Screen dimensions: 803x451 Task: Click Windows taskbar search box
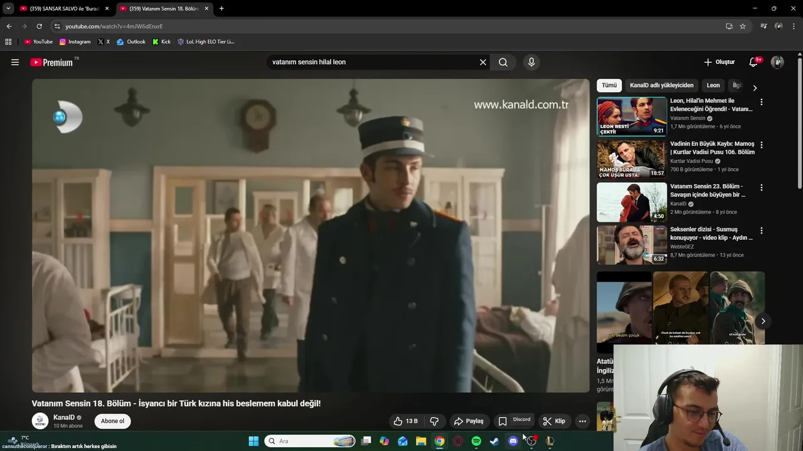310,441
